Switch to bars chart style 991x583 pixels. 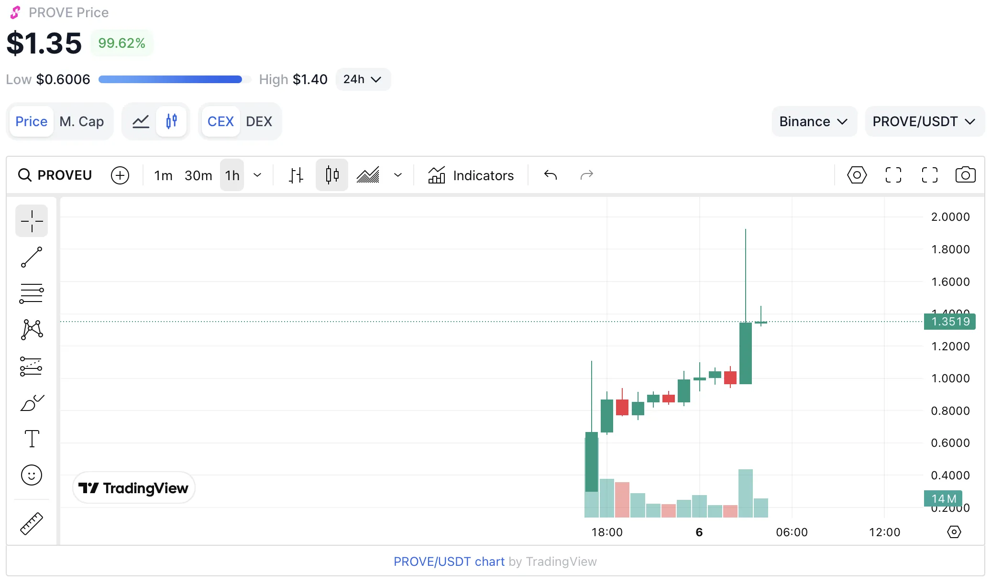point(296,175)
